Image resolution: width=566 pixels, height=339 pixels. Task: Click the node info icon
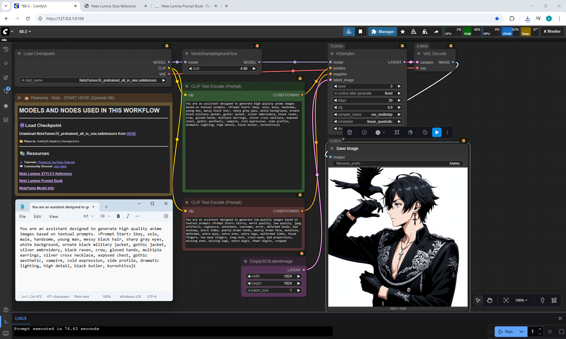point(364,133)
